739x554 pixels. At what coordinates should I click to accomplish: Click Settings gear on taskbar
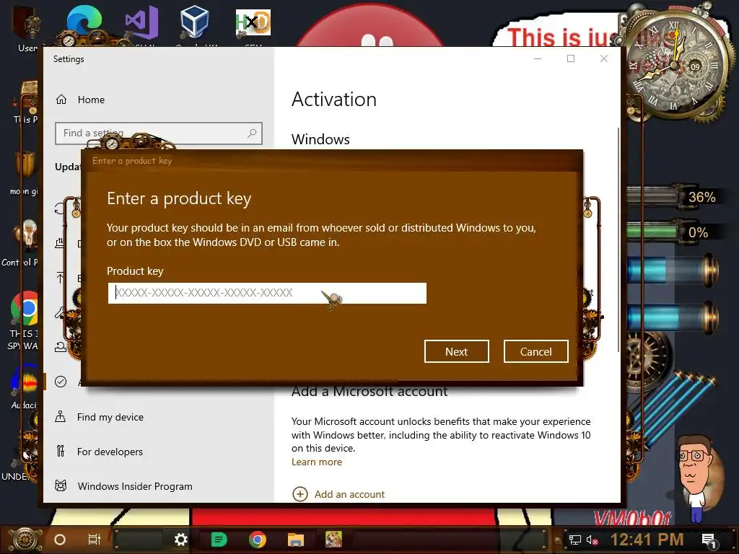[180, 540]
